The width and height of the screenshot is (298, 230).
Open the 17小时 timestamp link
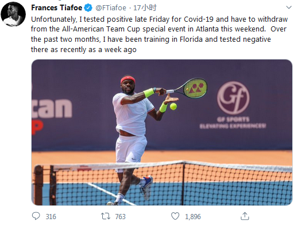(x=145, y=8)
